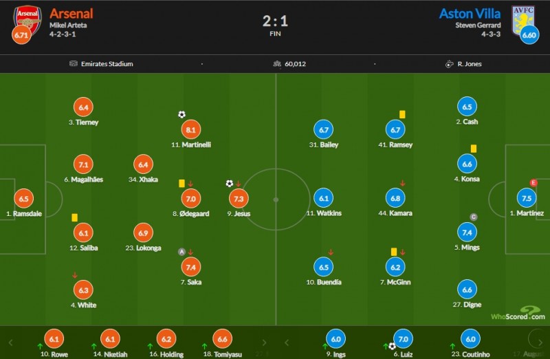Viewport: 550px width, 359px height.
Task: Click the Aston Villa club crest
Action: pos(523,20)
